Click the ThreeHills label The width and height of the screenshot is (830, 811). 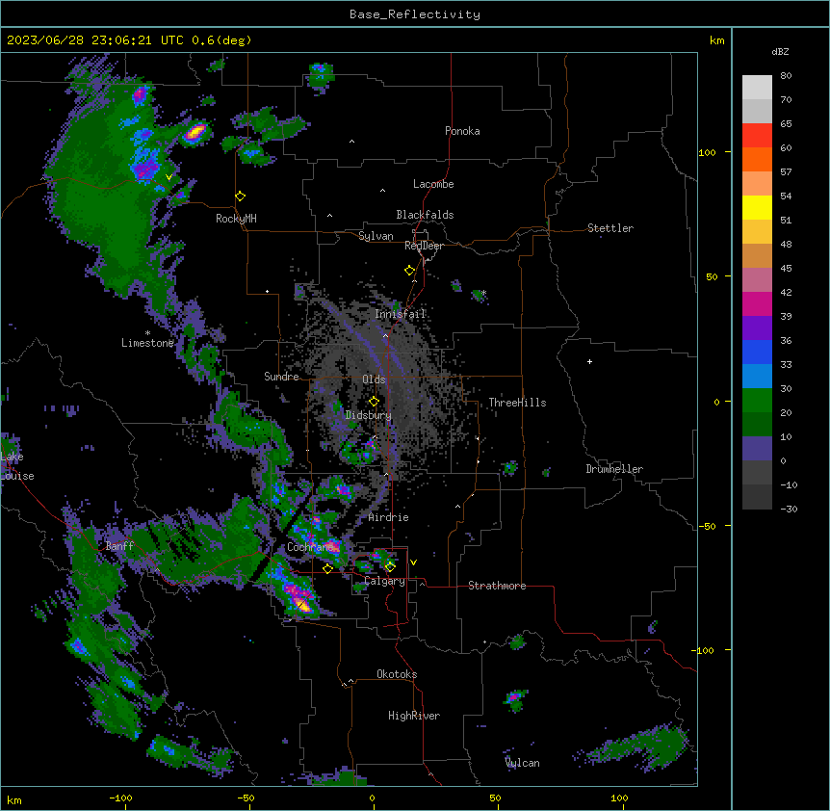pyautogui.click(x=517, y=403)
